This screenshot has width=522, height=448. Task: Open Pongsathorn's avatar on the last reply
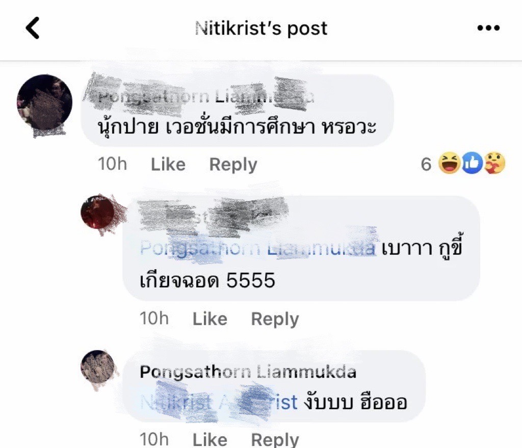pos(97,367)
